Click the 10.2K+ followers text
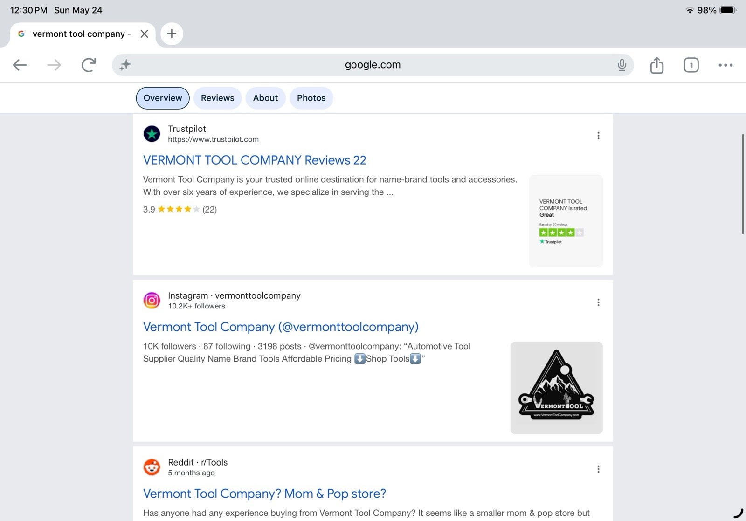The image size is (746, 521). click(196, 306)
